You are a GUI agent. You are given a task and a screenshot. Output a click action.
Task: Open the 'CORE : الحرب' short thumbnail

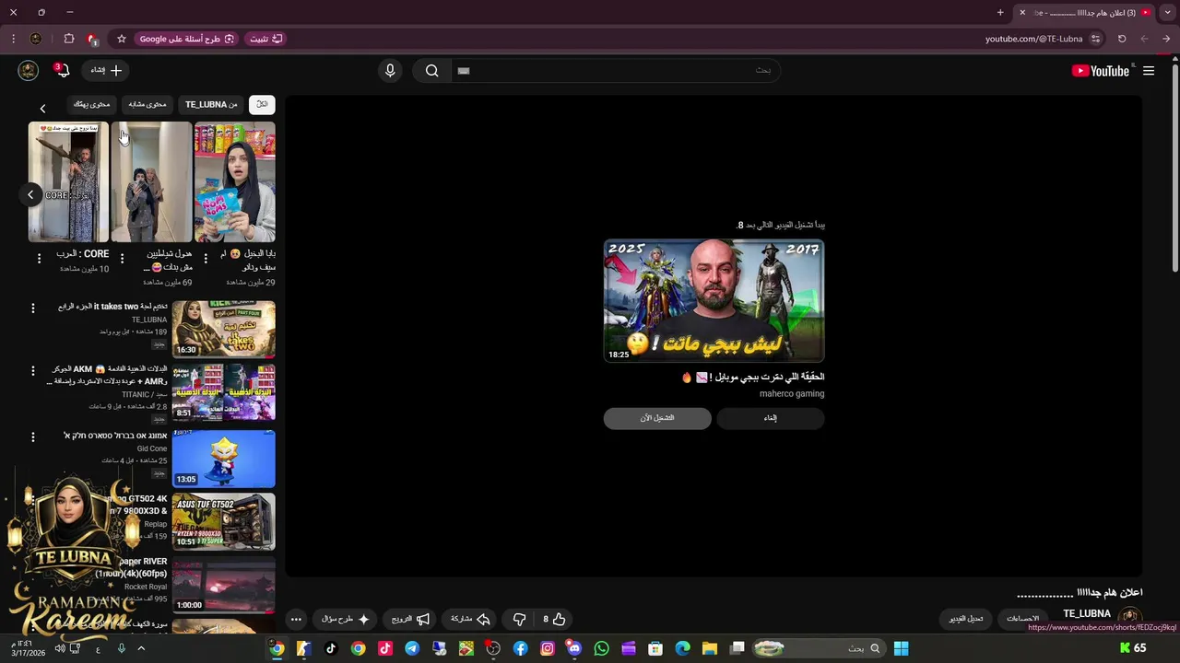[68, 182]
